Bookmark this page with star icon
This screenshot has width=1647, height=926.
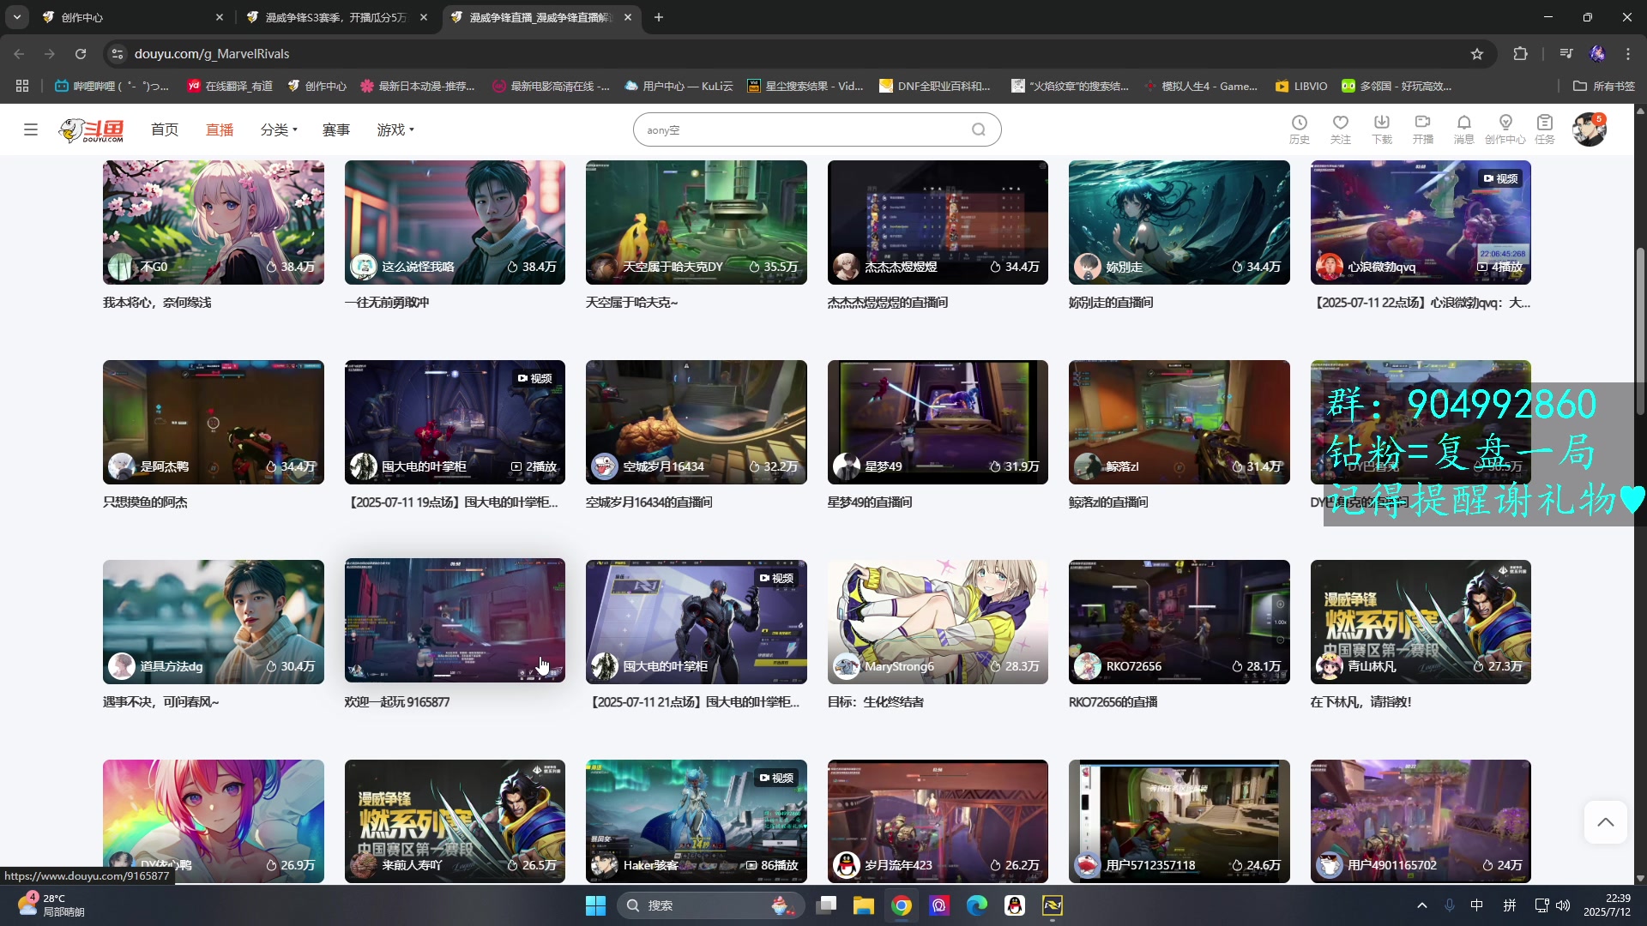click(1477, 54)
